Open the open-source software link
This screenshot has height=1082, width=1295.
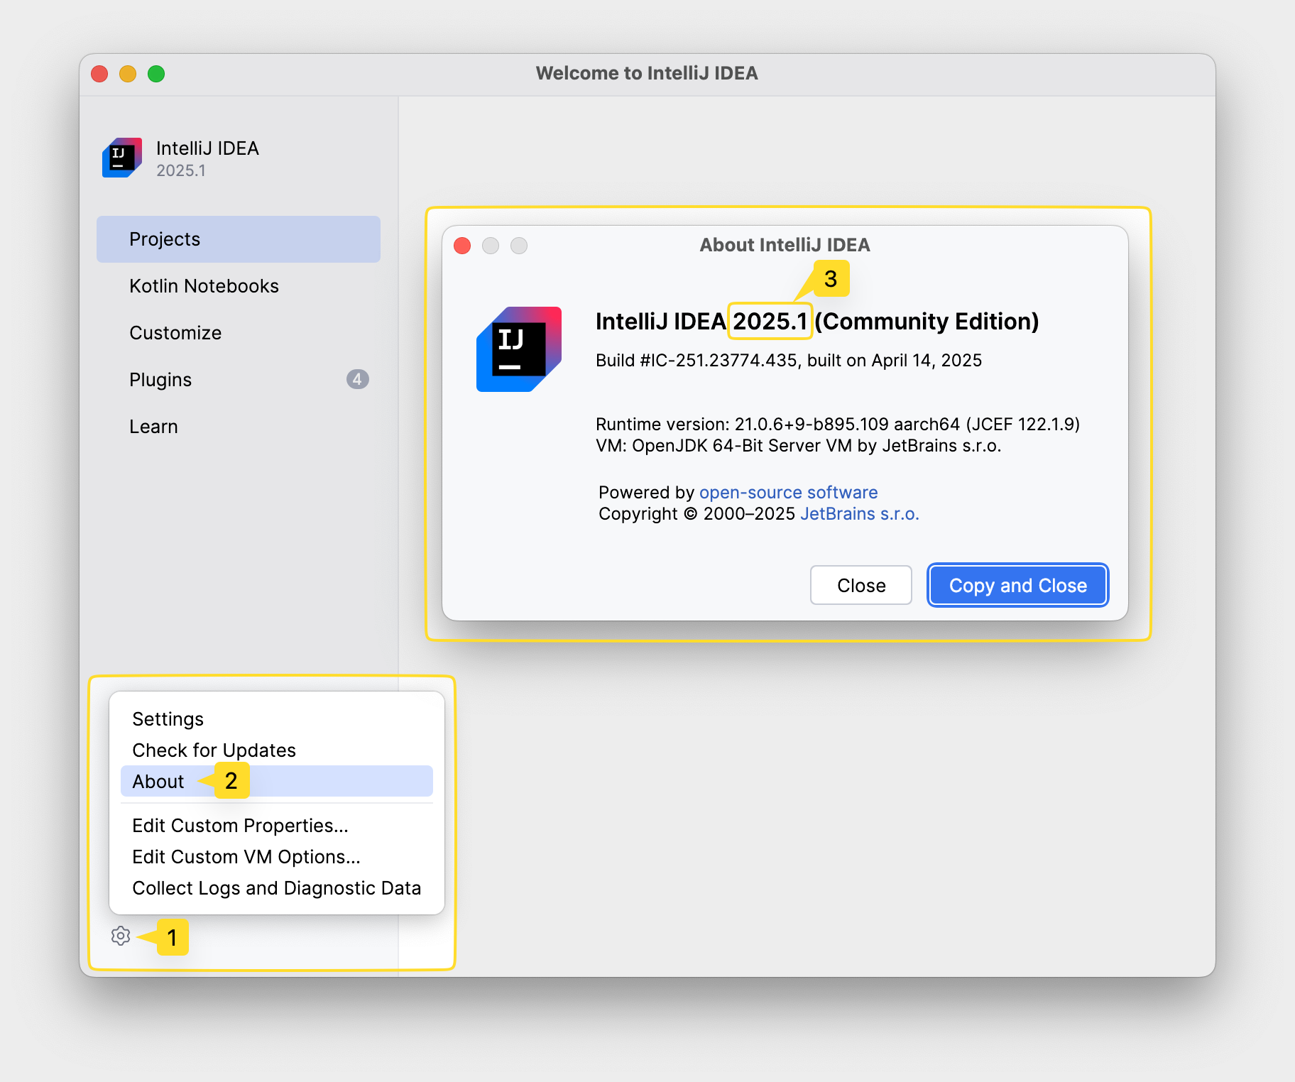(788, 493)
